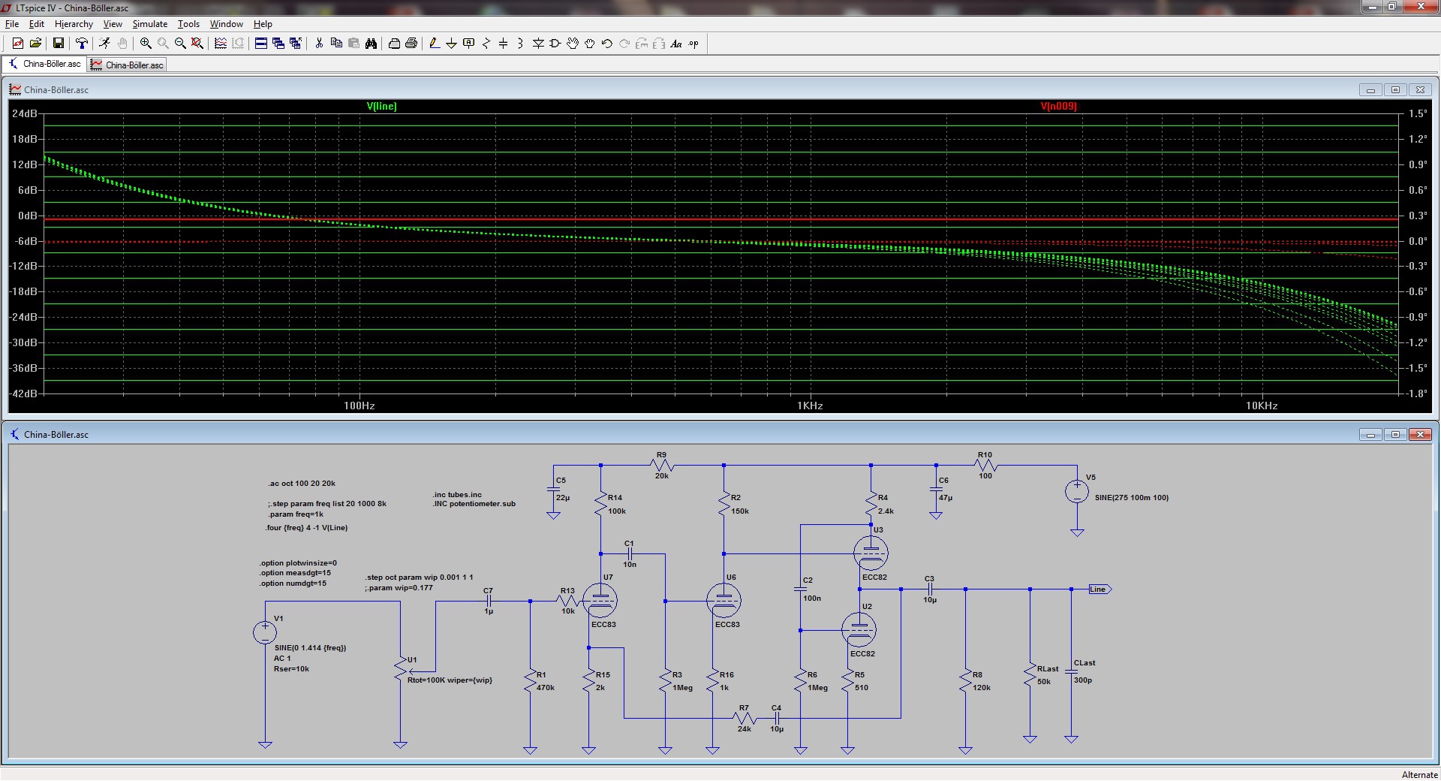Select the Move hand tool

pos(573,44)
